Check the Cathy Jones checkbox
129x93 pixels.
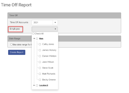[x=40, y=44]
